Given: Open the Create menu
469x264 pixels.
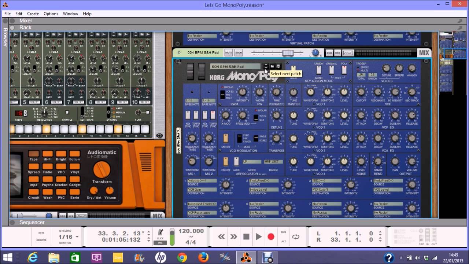Looking at the screenshot, I should [33, 14].
